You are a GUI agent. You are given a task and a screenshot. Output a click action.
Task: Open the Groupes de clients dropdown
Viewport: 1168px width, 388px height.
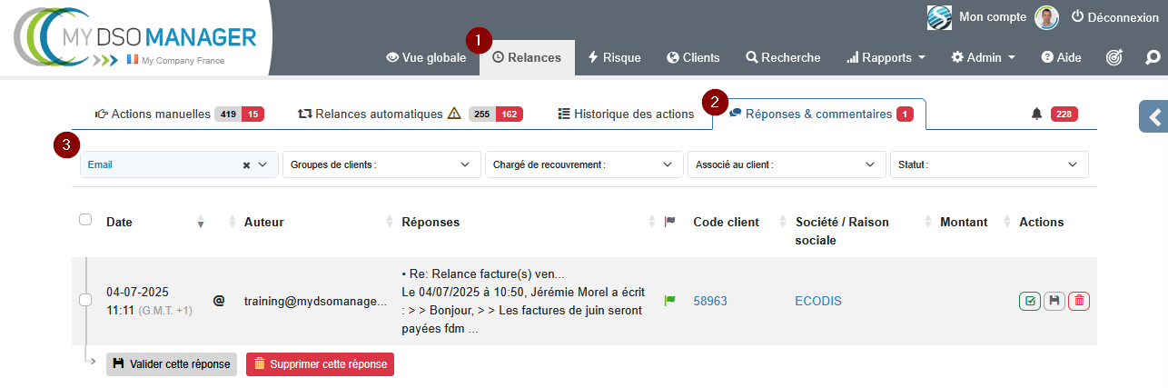pyautogui.click(x=381, y=164)
